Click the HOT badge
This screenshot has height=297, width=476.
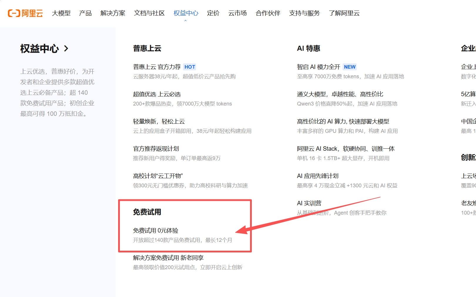click(190, 67)
